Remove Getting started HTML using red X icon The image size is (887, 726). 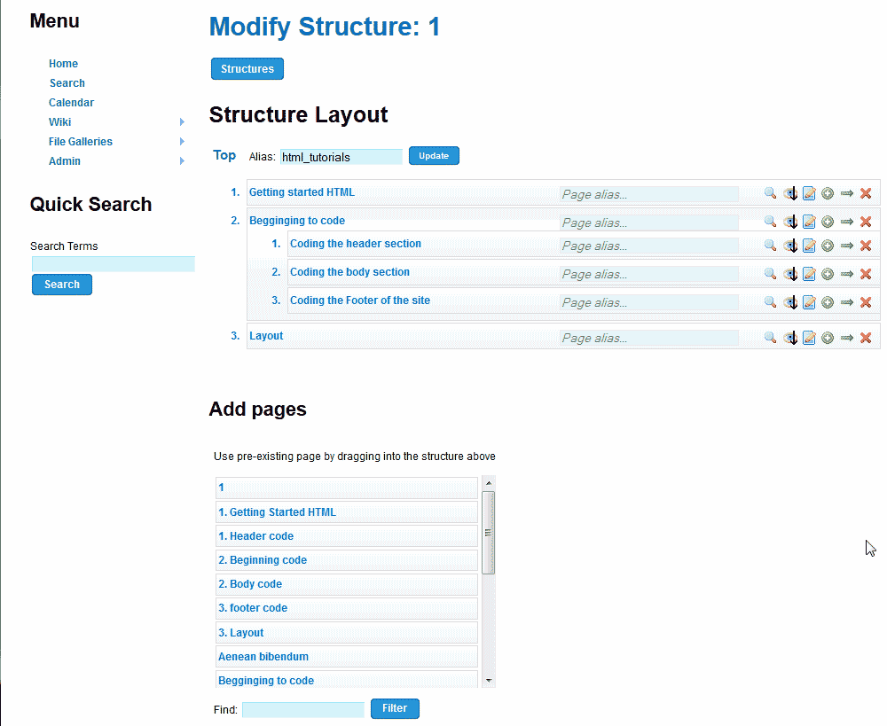866,193
